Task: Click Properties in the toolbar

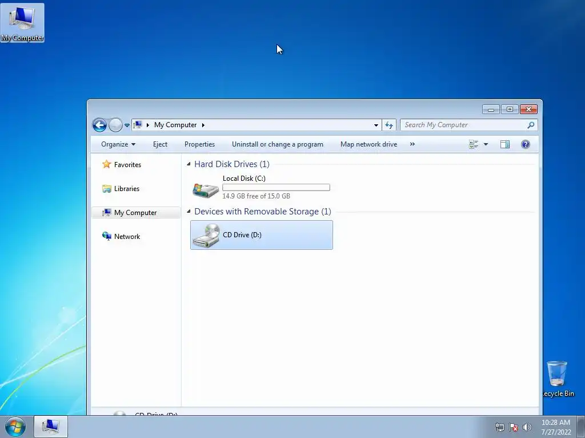Action: click(x=199, y=144)
